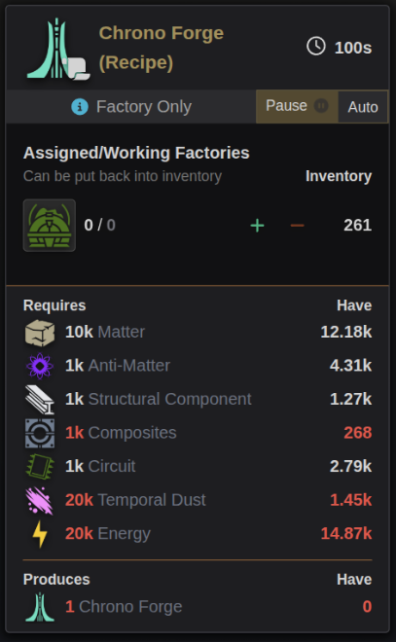The image size is (396, 642).
Task: Click the yellow Energy lightning icon
Action: tap(40, 534)
